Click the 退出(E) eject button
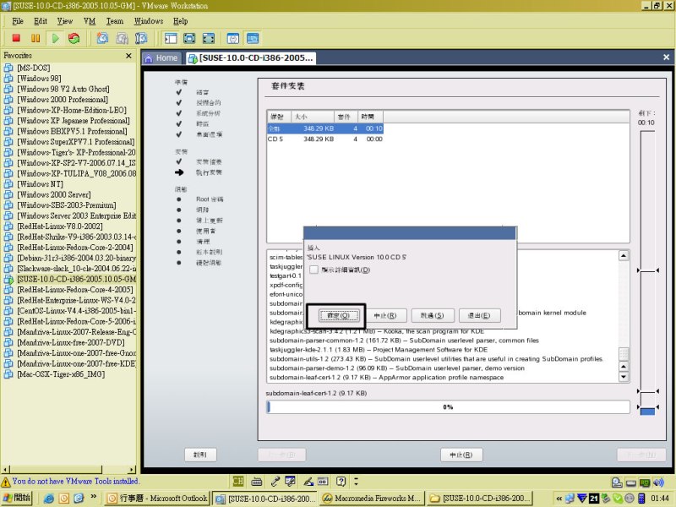 479,315
